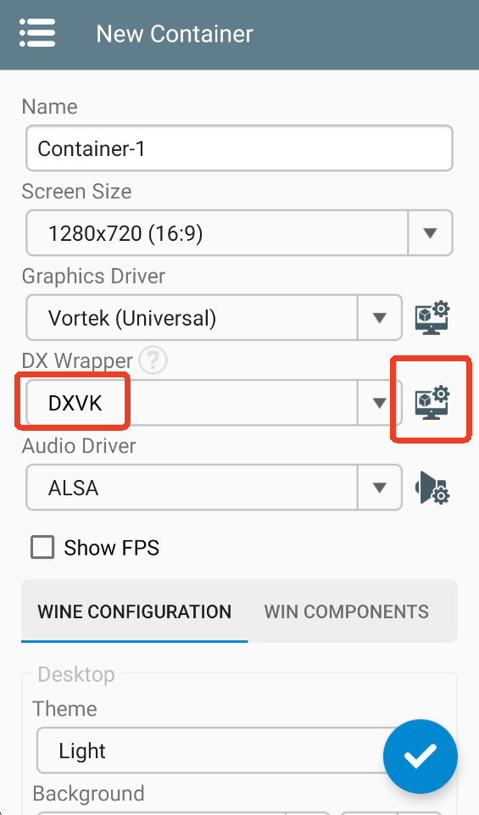Open the Light theme dropdown
The image size is (479, 815).
218,751
